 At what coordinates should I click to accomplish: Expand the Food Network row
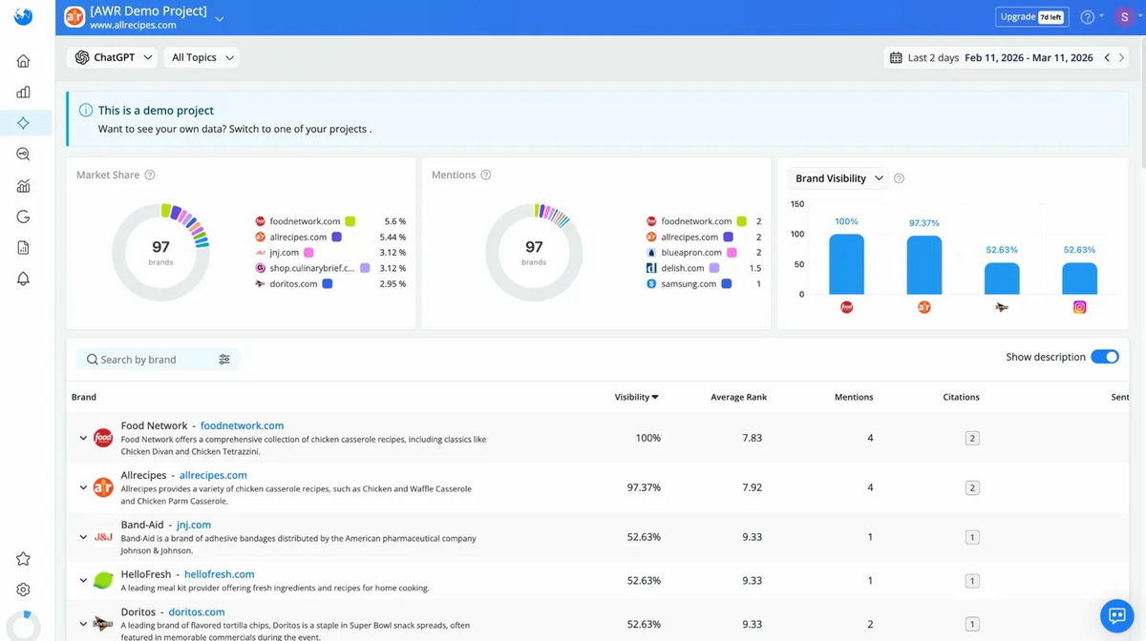(83, 439)
